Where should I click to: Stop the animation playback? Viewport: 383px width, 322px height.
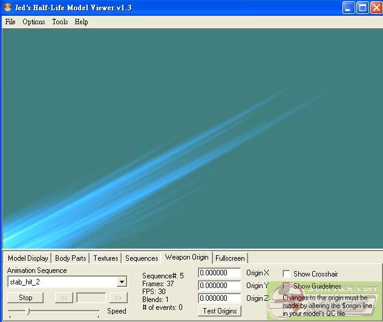[25, 298]
